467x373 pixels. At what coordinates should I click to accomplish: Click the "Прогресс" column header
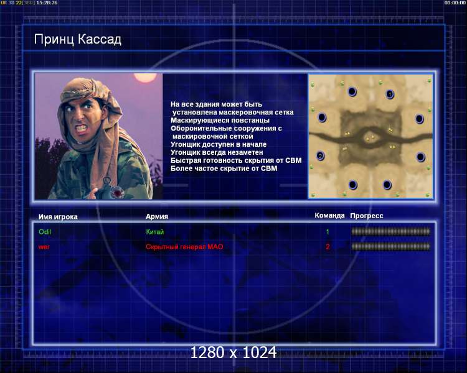[x=367, y=216]
